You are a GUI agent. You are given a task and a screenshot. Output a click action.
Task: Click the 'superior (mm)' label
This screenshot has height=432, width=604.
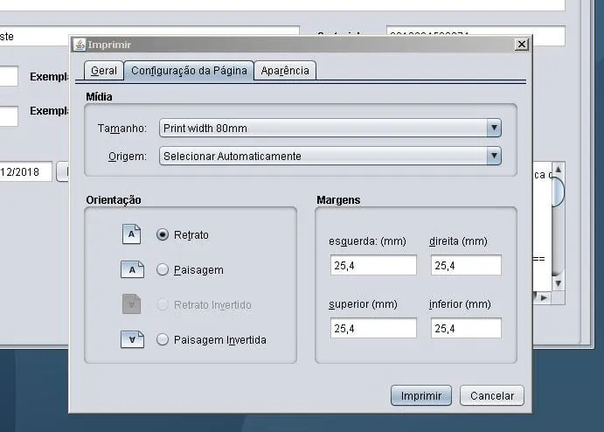(363, 304)
